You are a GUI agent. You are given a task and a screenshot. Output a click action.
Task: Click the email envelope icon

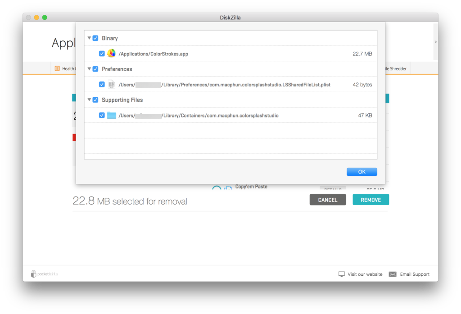(x=393, y=274)
